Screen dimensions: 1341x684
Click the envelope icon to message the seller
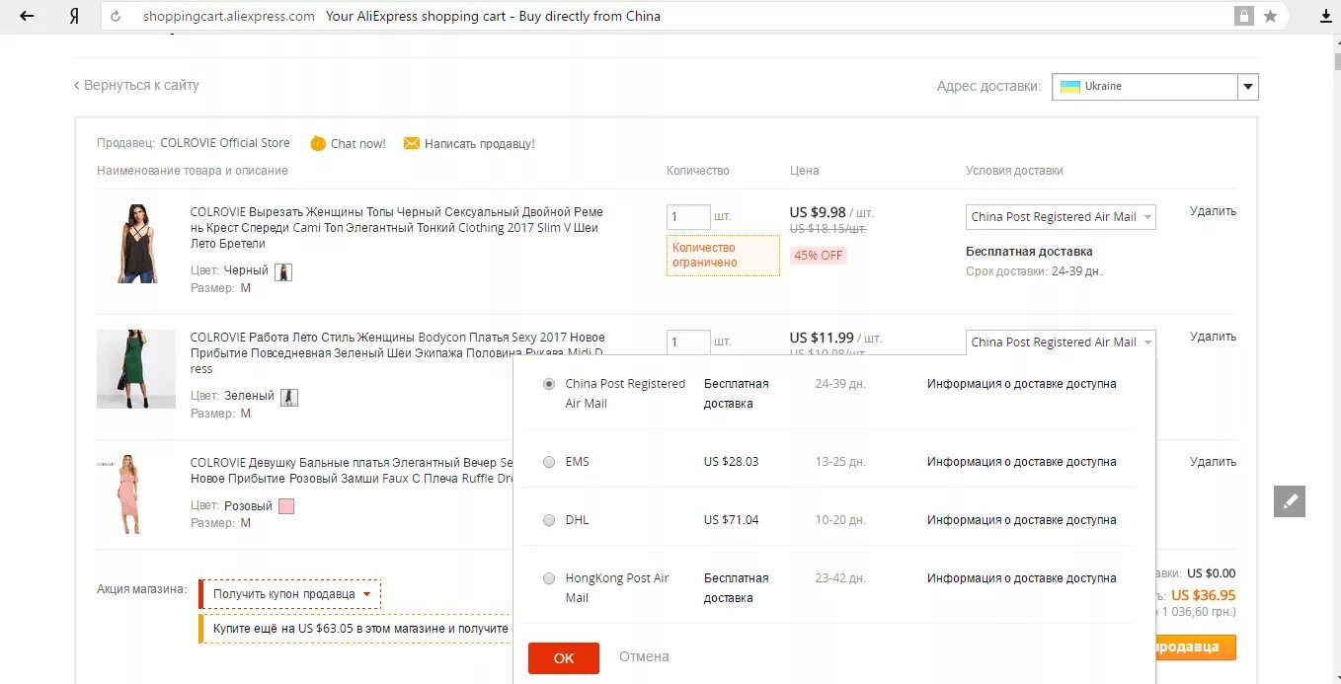412,143
